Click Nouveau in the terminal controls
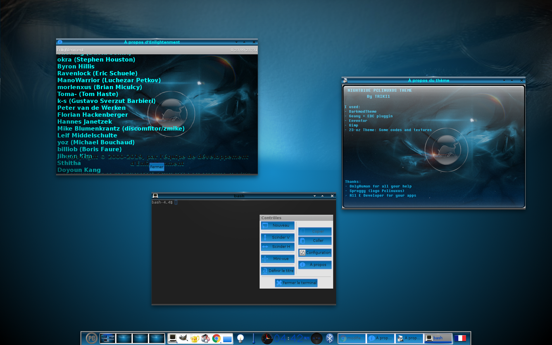The height and width of the screenshot is (345, 552). (278, 225)
